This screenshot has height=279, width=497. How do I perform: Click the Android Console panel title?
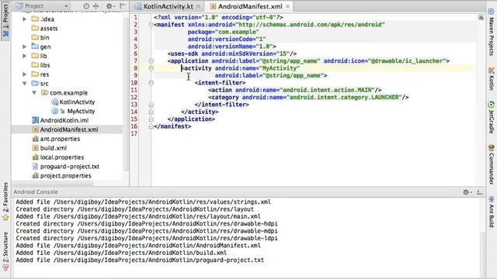pos(36,191)
